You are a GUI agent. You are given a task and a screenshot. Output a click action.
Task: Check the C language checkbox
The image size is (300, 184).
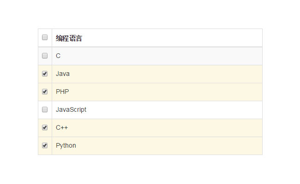pyautogui.click(x=45, y=56)
